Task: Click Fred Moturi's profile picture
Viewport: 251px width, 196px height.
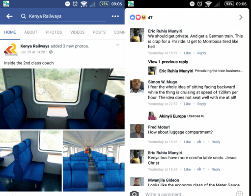Action: (137, 131)
